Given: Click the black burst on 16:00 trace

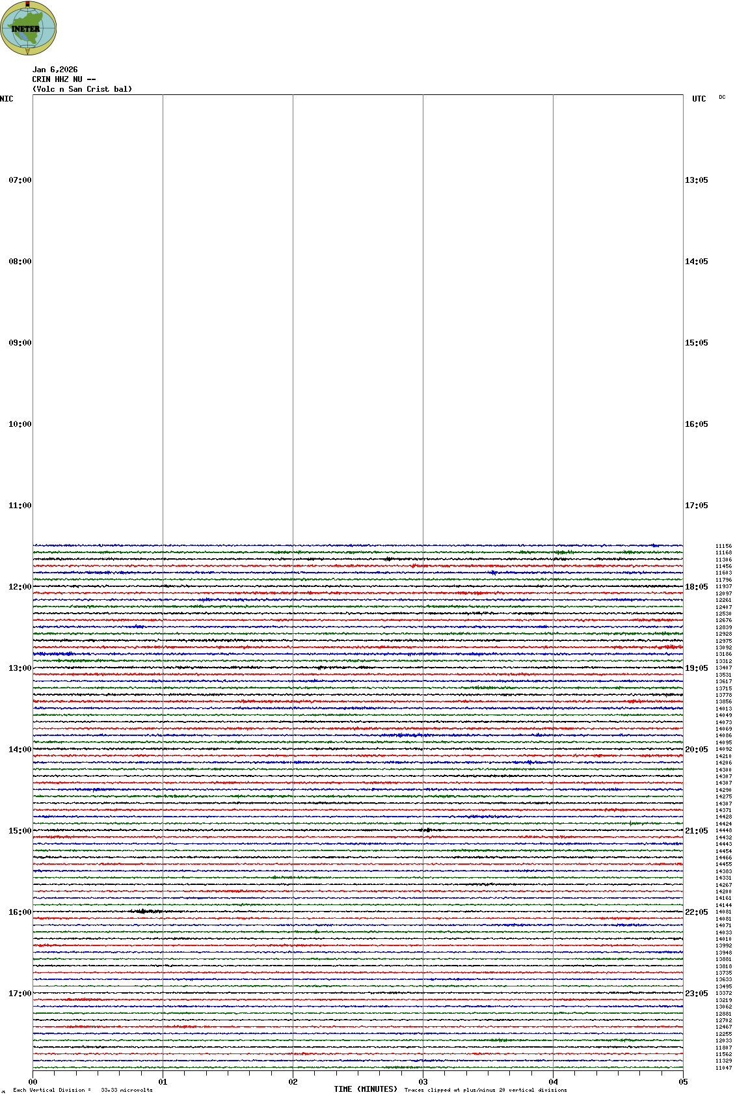Looking at the screenshot, I should point(147,912).
